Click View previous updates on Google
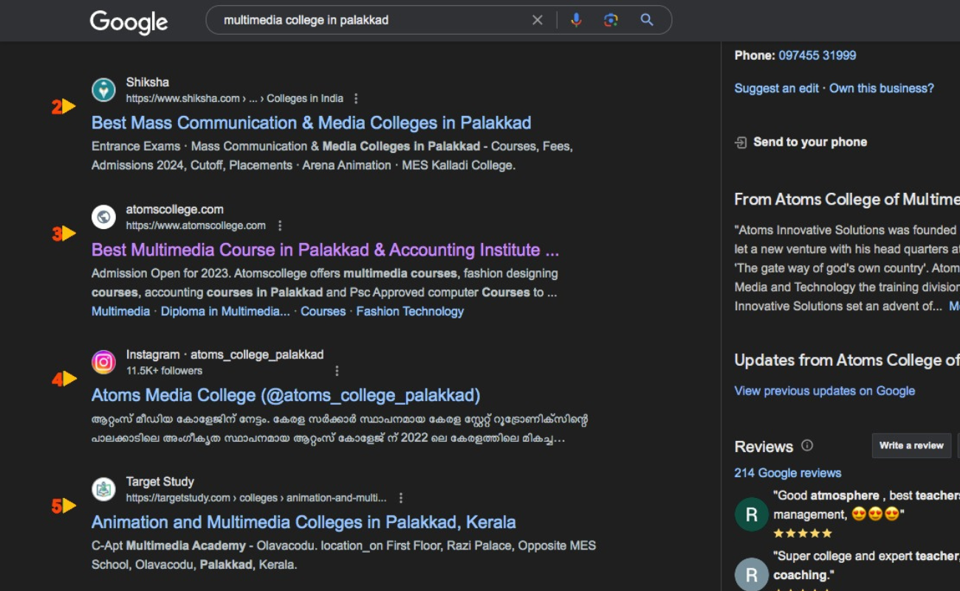The image size is (960, 591). click(x=825, y=391)
